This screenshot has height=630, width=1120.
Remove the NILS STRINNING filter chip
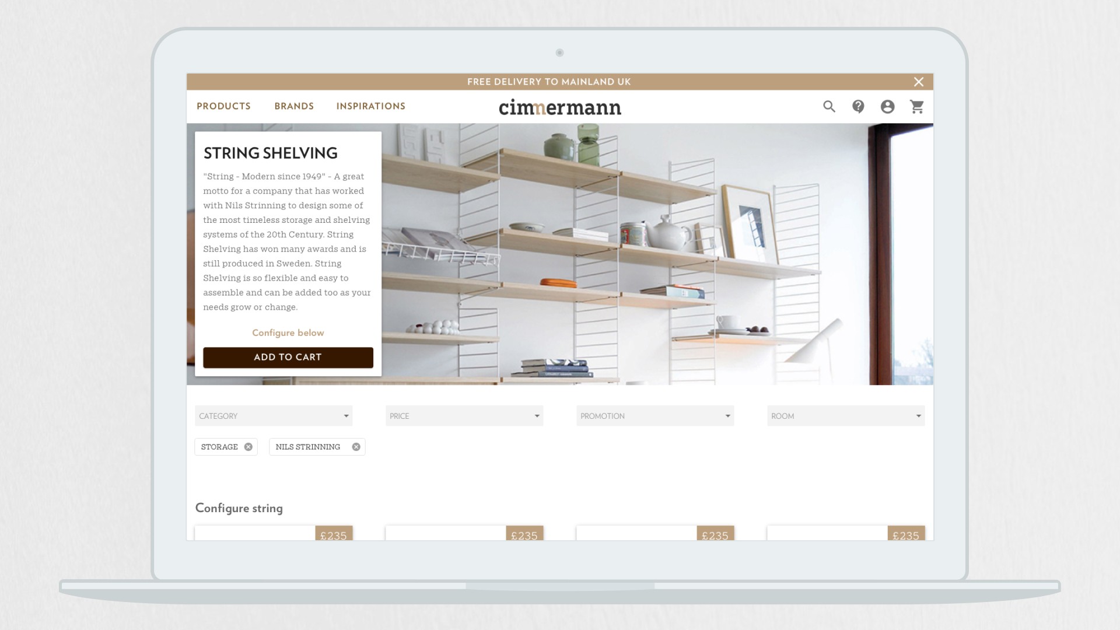[356, 447]
